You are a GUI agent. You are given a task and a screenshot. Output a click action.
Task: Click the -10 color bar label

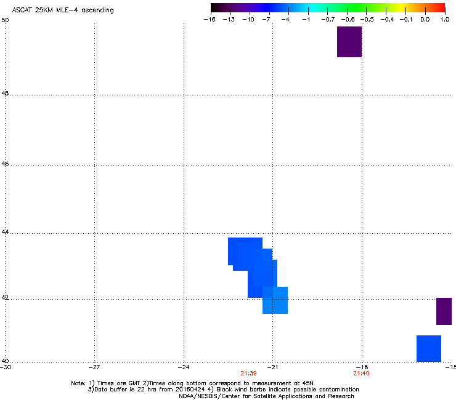point(248,20)
